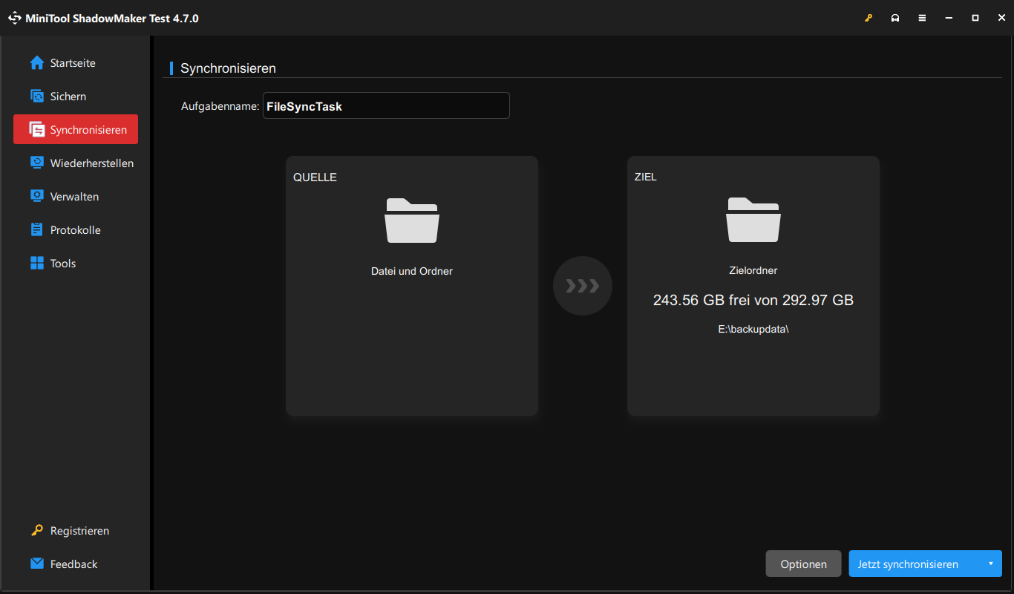Open the Wiederherstellen restore section
Image resolution: width=1014 pixels, height=594 pixels.
75,163
